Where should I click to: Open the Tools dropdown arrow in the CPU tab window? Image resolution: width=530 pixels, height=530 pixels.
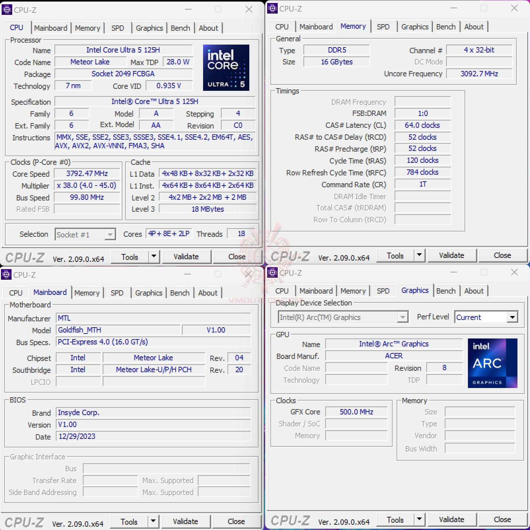click(x=154, y=256)
